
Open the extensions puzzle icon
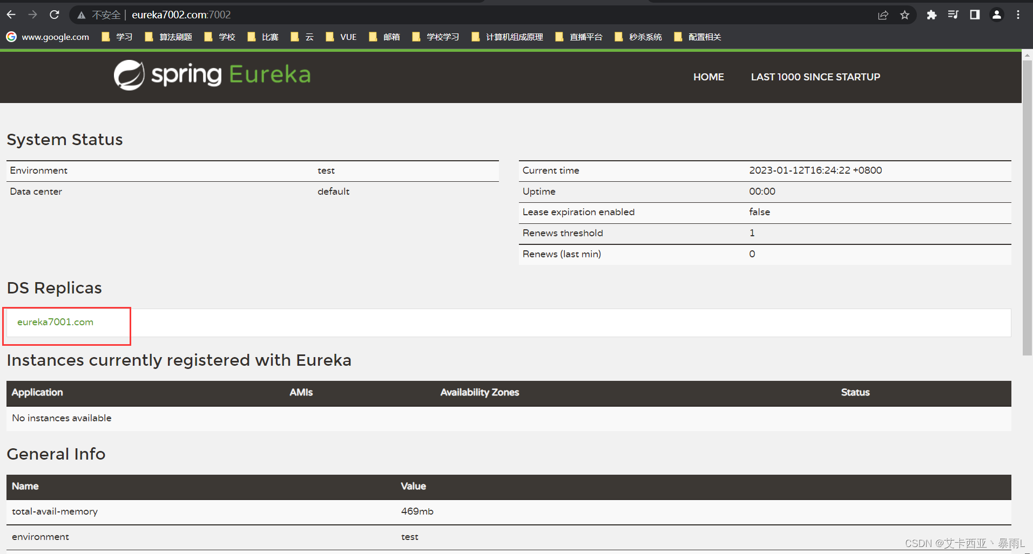[x=931, y=15]
